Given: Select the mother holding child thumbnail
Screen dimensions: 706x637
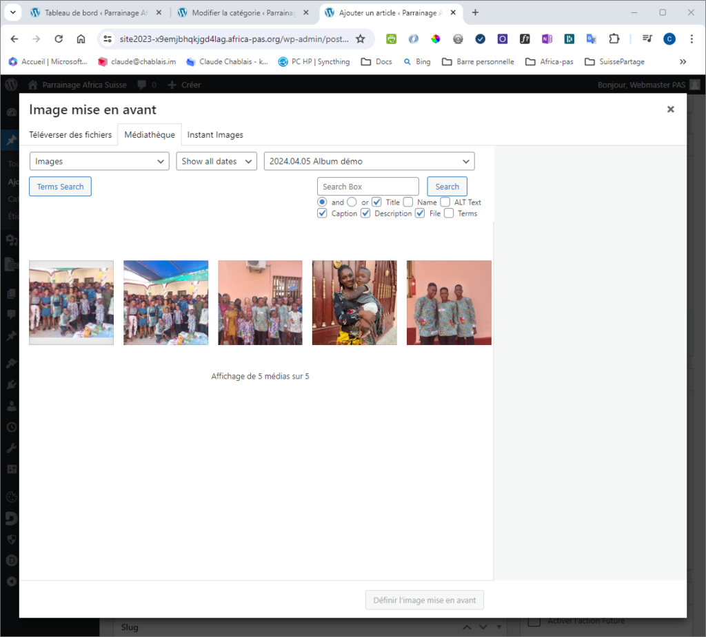Looking at the screenshot, I should (354, 302).
